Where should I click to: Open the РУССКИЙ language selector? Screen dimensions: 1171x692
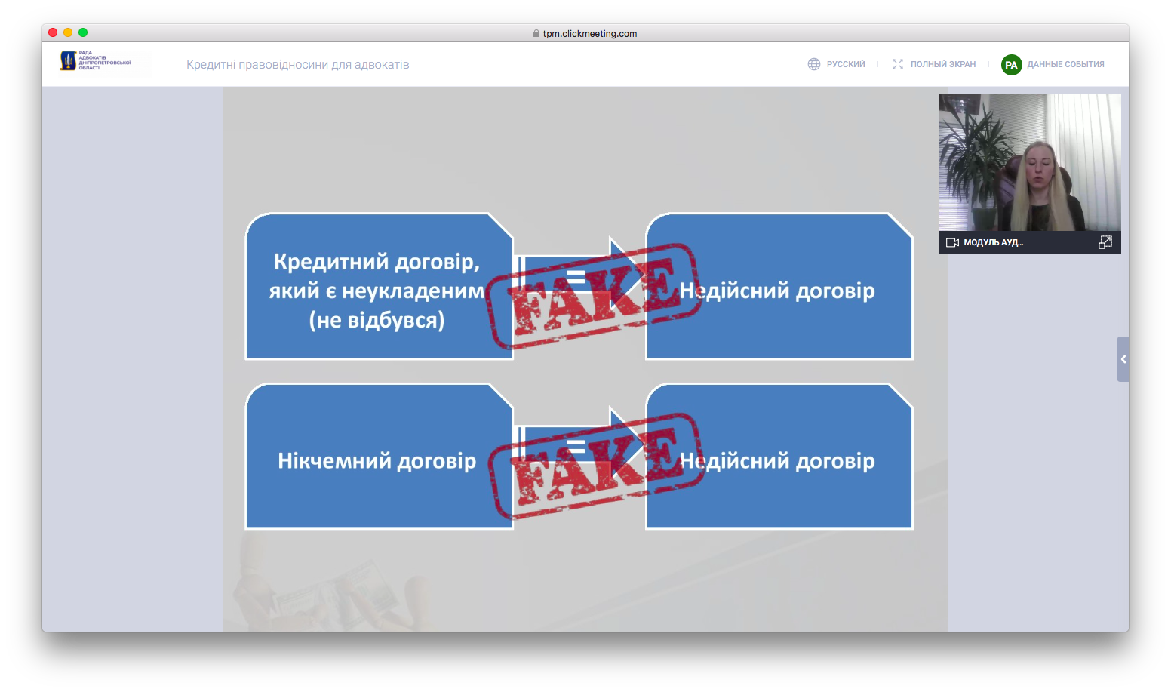(x=845, y=64)
